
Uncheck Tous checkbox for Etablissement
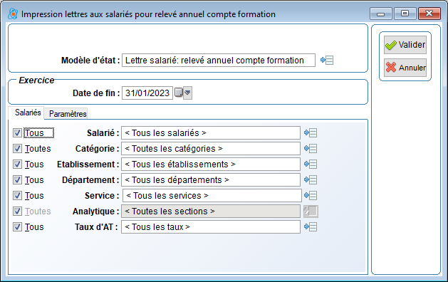click(17, 164)
